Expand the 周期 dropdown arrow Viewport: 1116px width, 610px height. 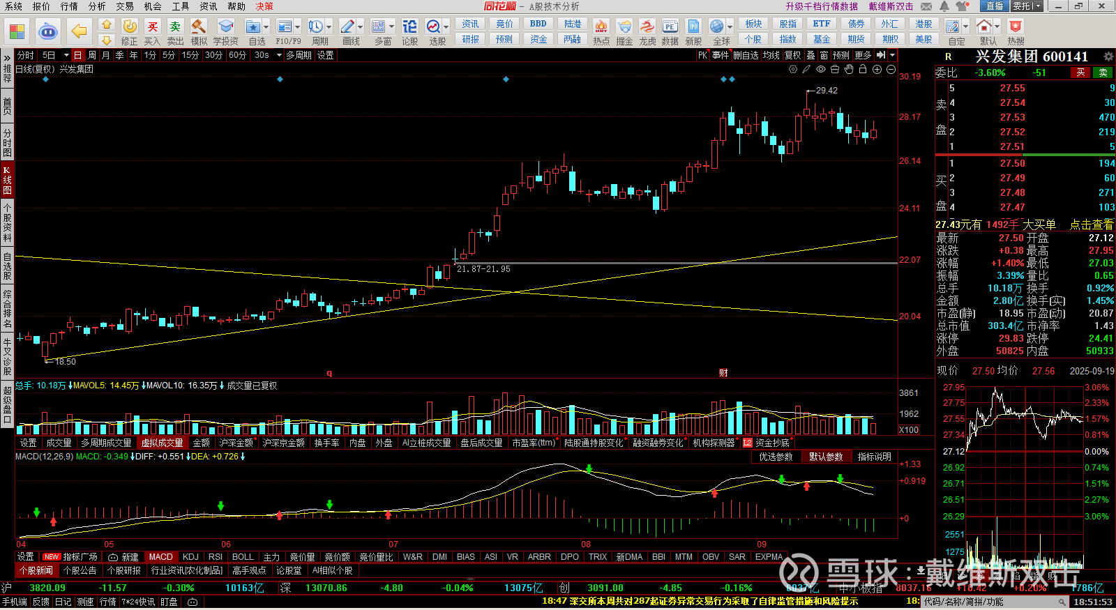click(329, 27)
